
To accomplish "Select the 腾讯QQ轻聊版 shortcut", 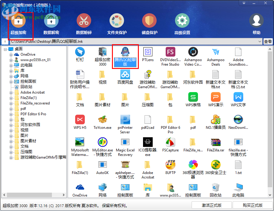I will (x=125, y=56).
